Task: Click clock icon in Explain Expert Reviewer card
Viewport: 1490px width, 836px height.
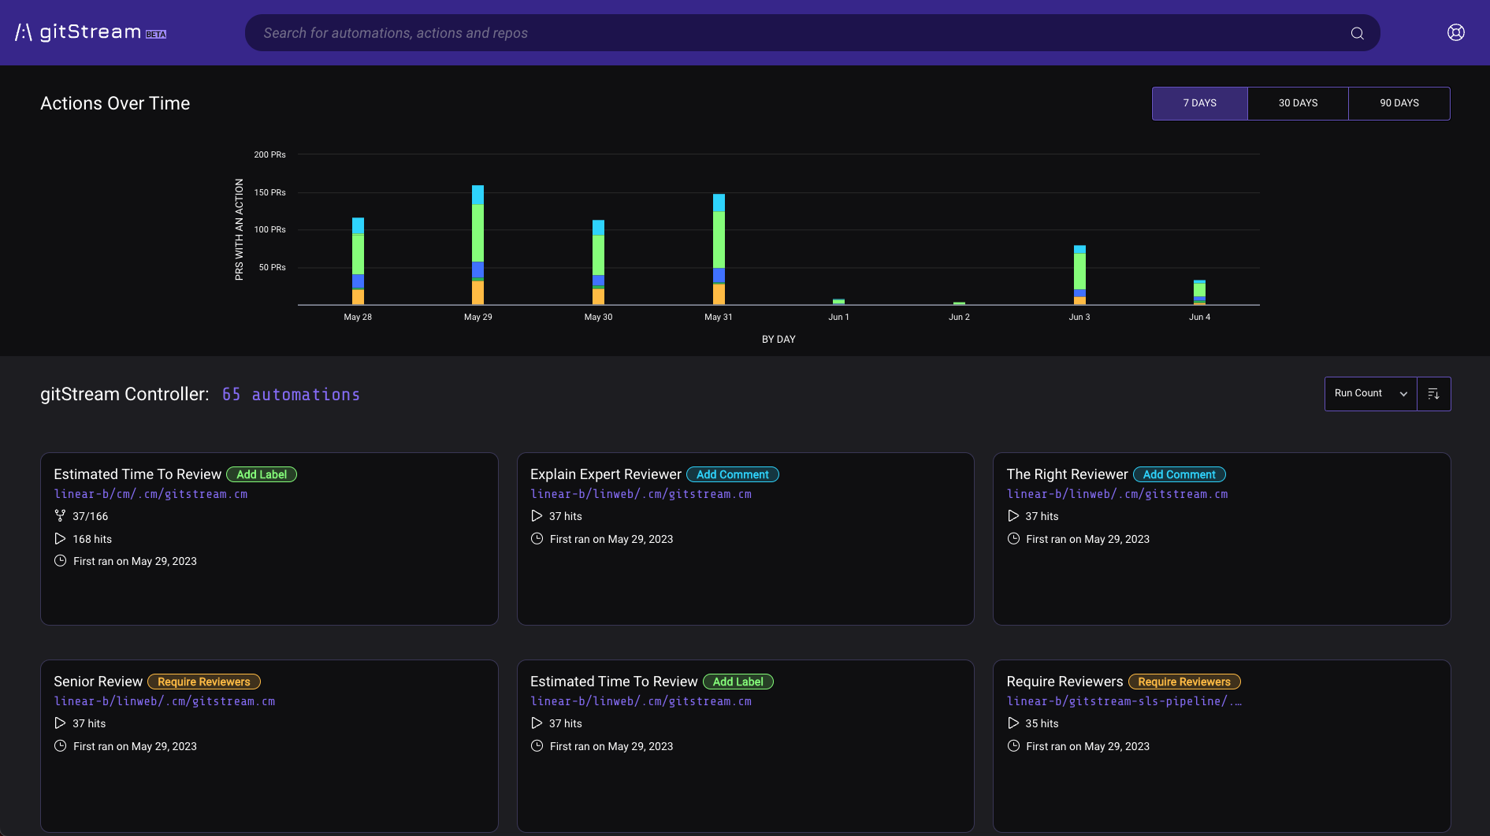Action: tap(537, 539)
